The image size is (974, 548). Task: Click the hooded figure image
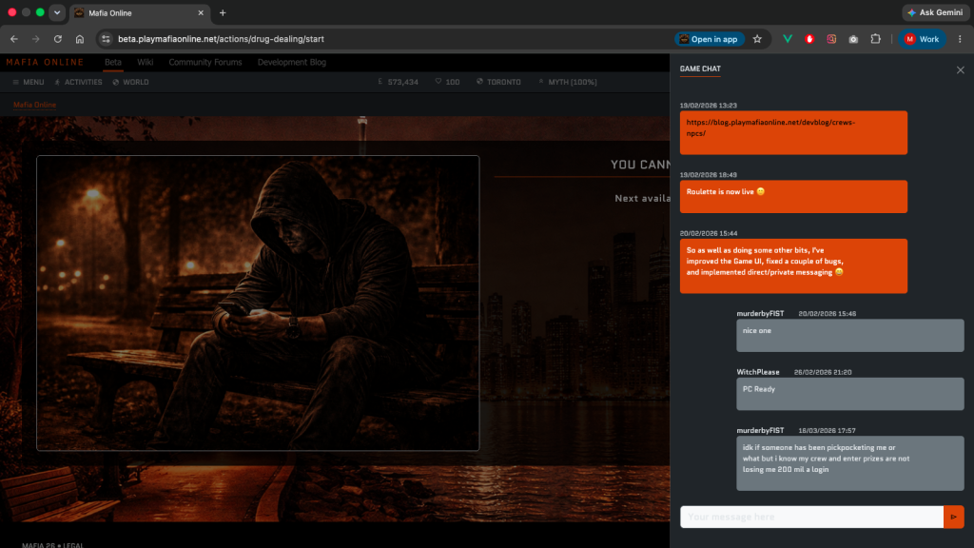click(x=258, y=303)
